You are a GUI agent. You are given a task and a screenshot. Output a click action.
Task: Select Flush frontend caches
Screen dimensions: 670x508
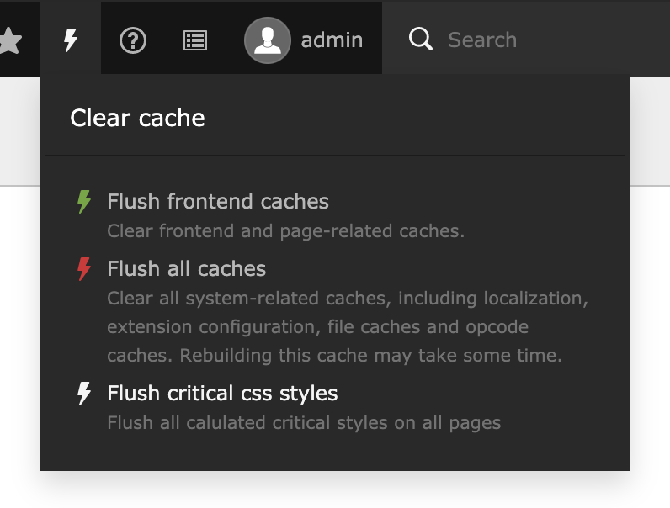click(218, 202)
